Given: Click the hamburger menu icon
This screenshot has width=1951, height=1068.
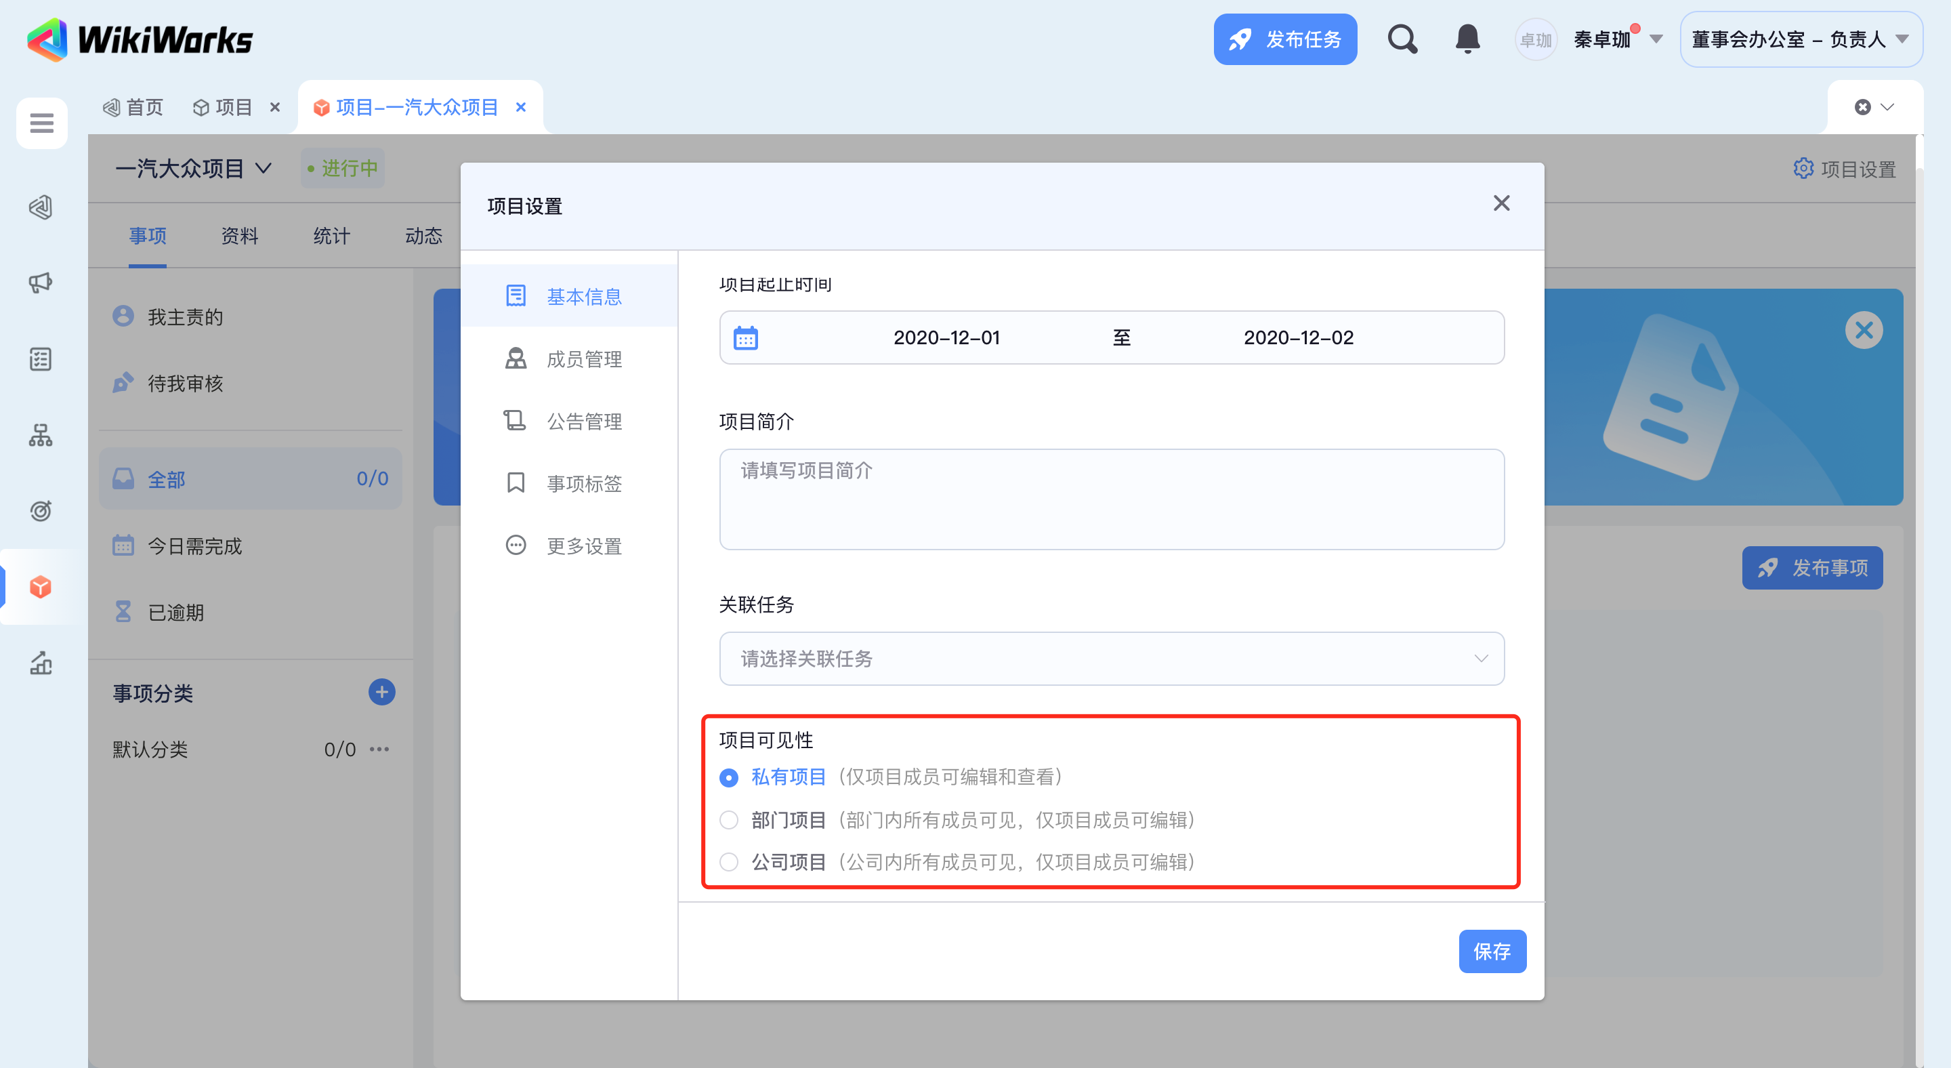Looking at the screenshot, I should coord(41,123).
